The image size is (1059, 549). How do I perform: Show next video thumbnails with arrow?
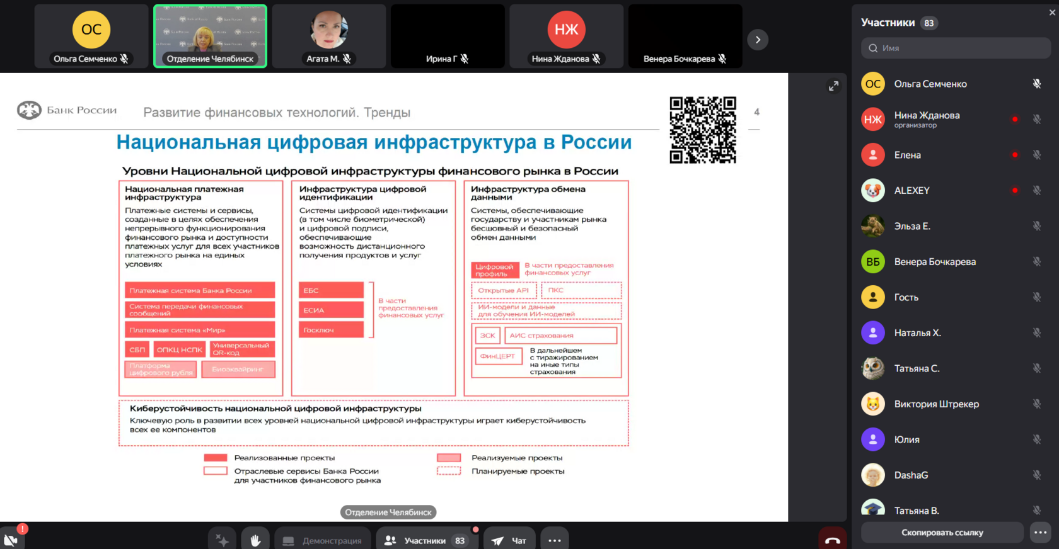(x=758, y=40)
